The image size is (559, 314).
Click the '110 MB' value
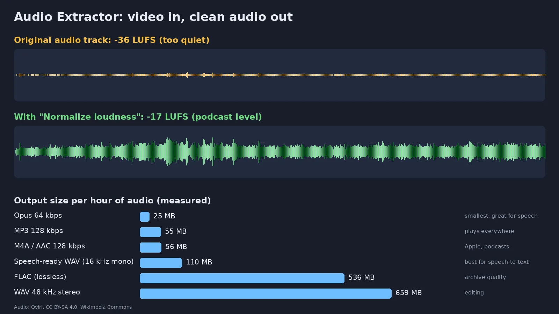[199, 262]
